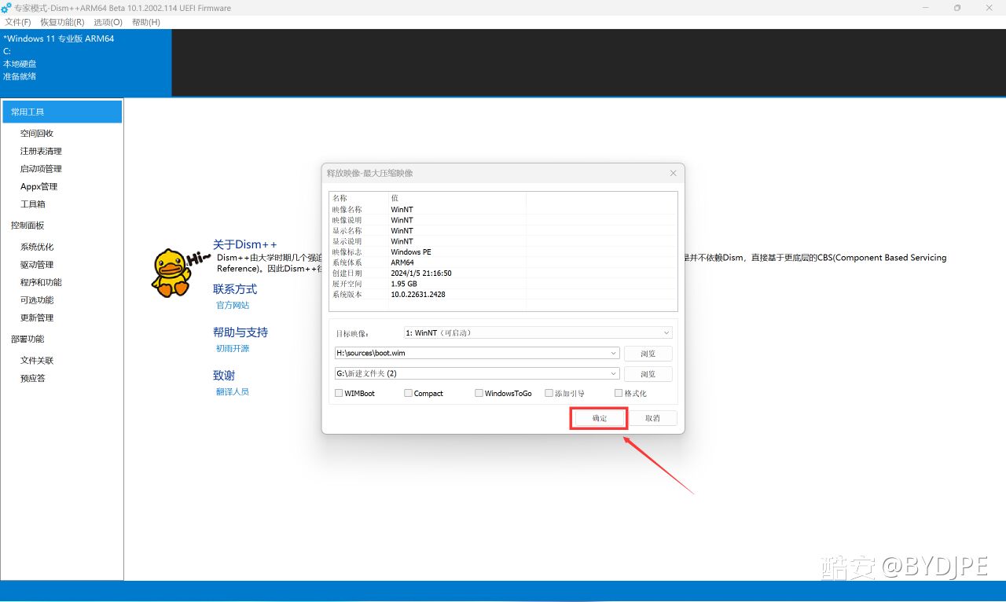Click the 取消 button
The height and width of the screenshot is (602, 1006).
click(x=652, y=418)
